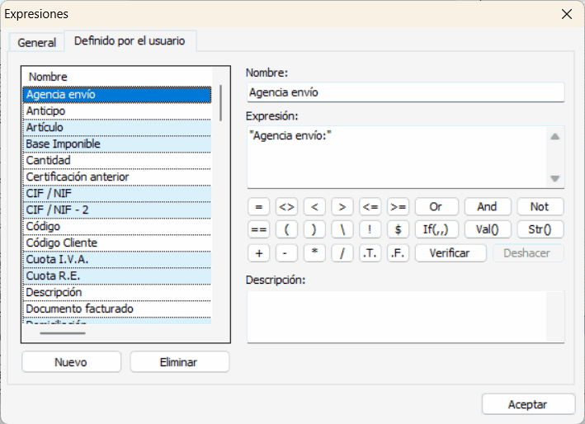
Task: Select the Código entry
Action: click(117, 226)
